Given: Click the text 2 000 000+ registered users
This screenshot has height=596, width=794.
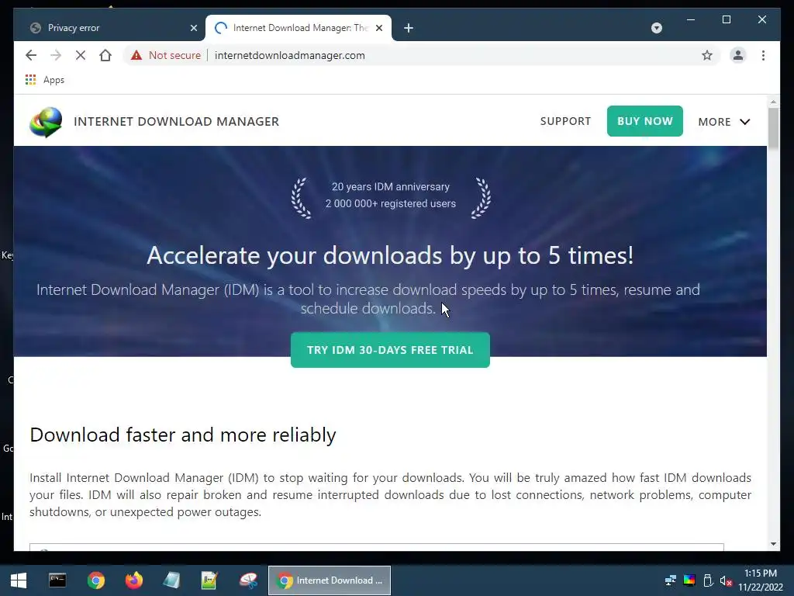Looking at the screenshot, I should click(391, 203).
